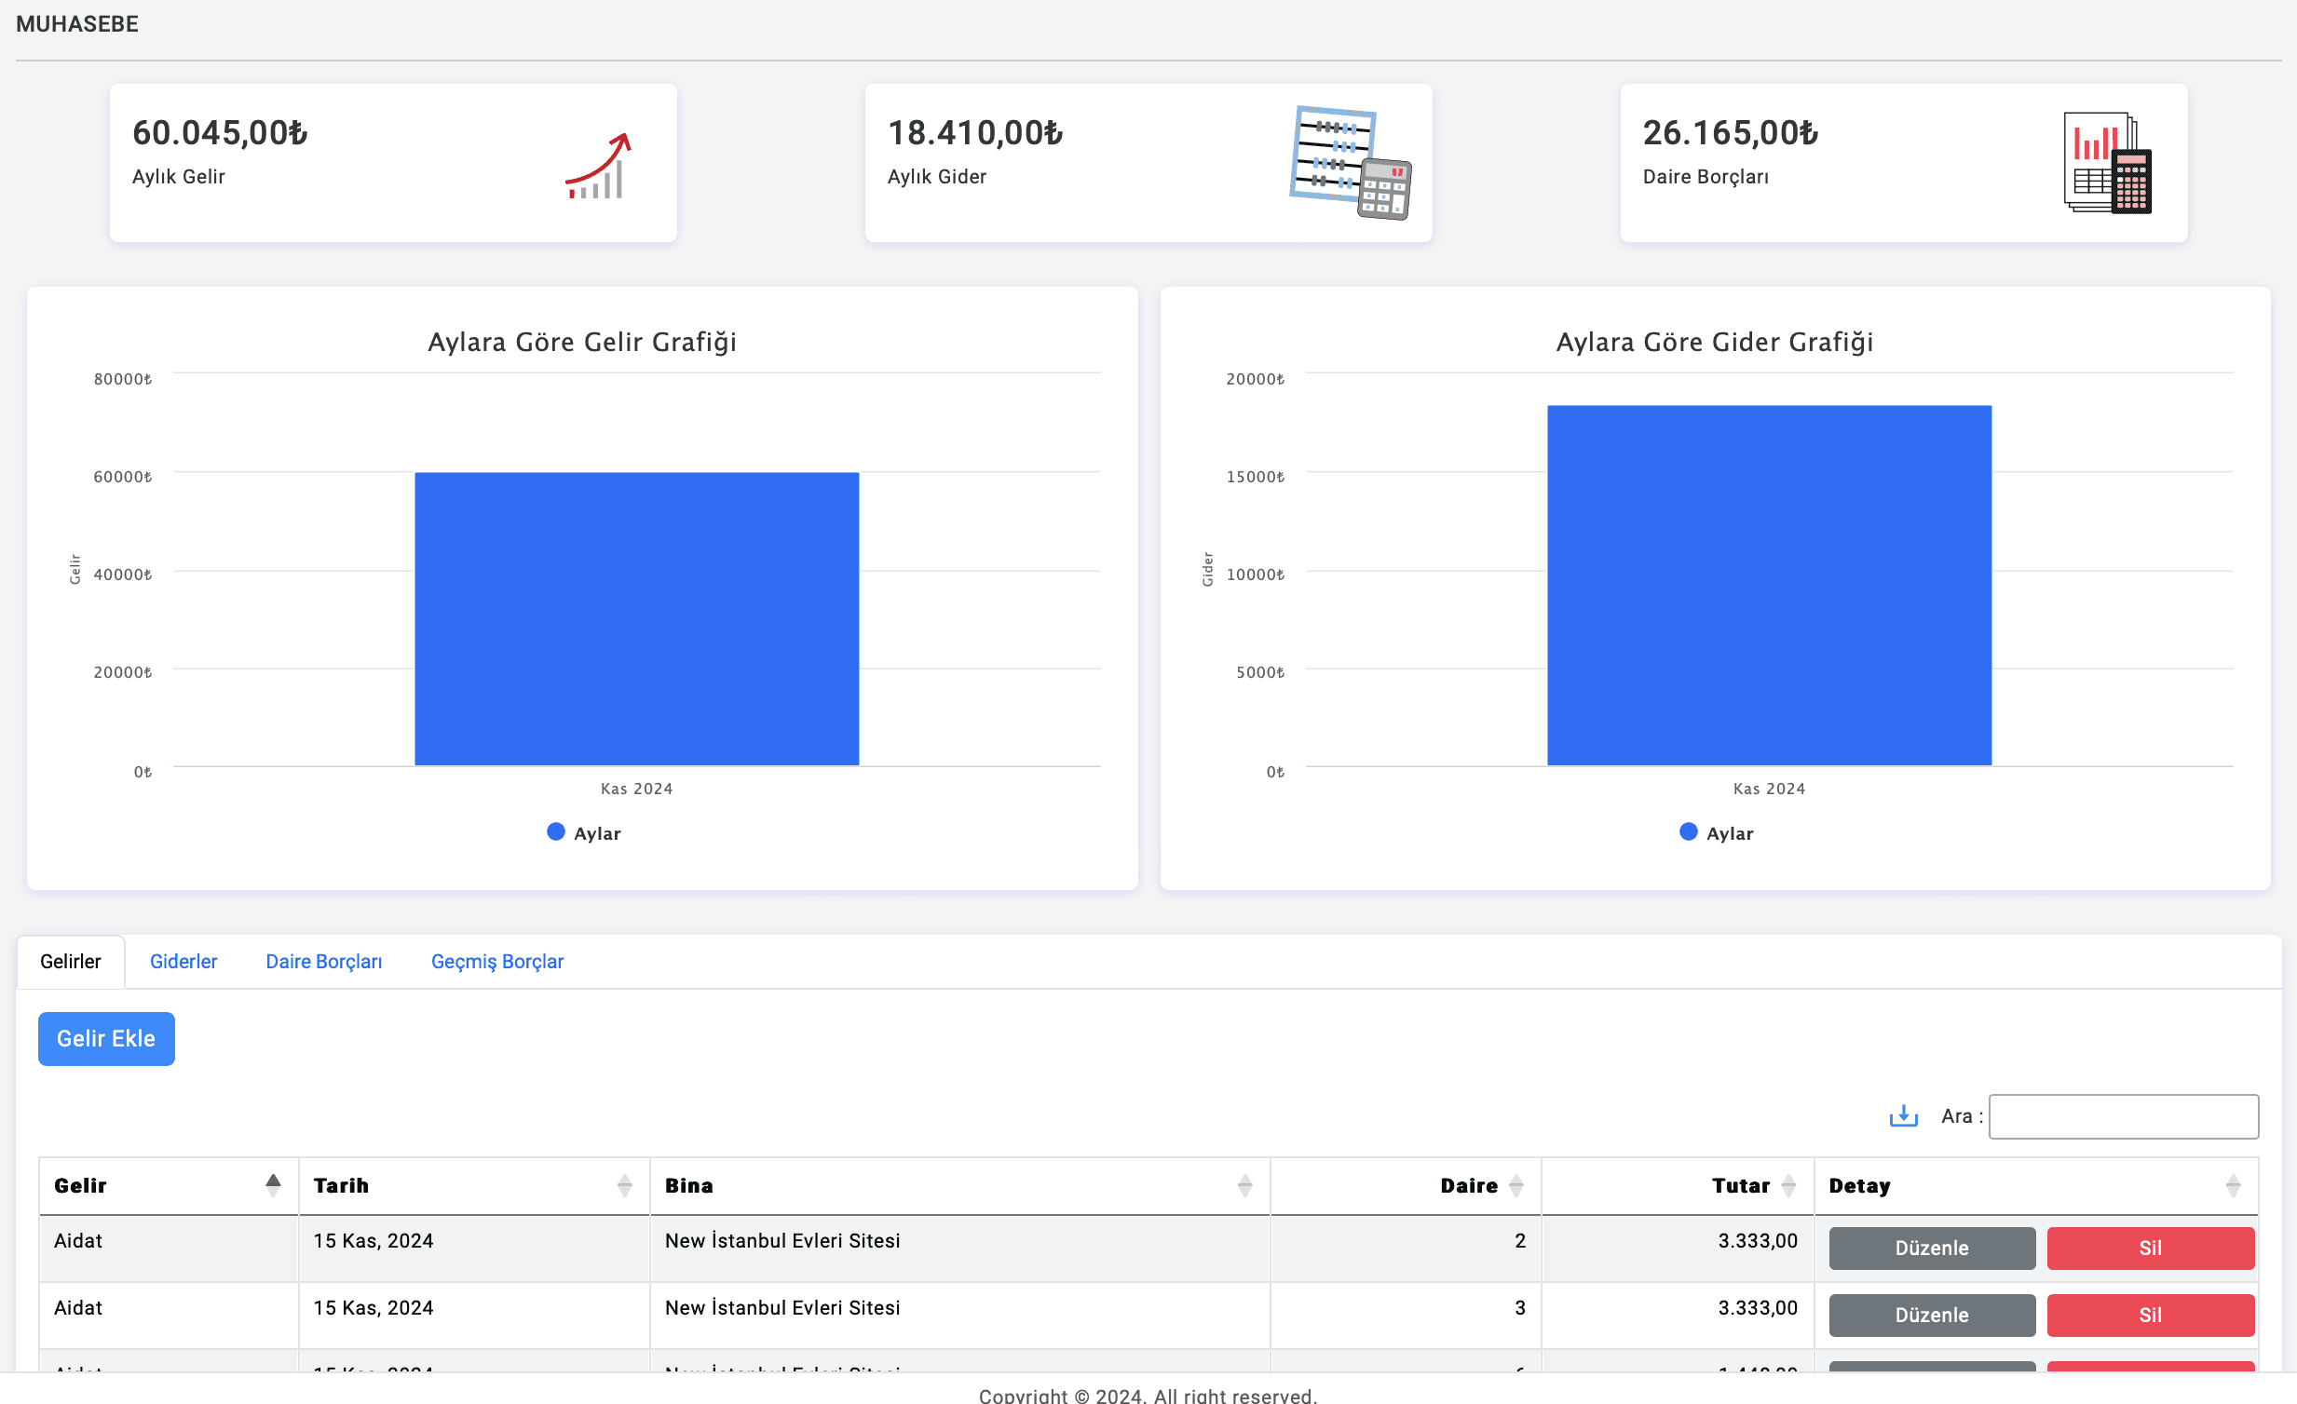The height and width of the screenshot is (1404, 2297).
Task: Click the 18.410,00₺ Aylık Gider amount
Action: (975, 133)
